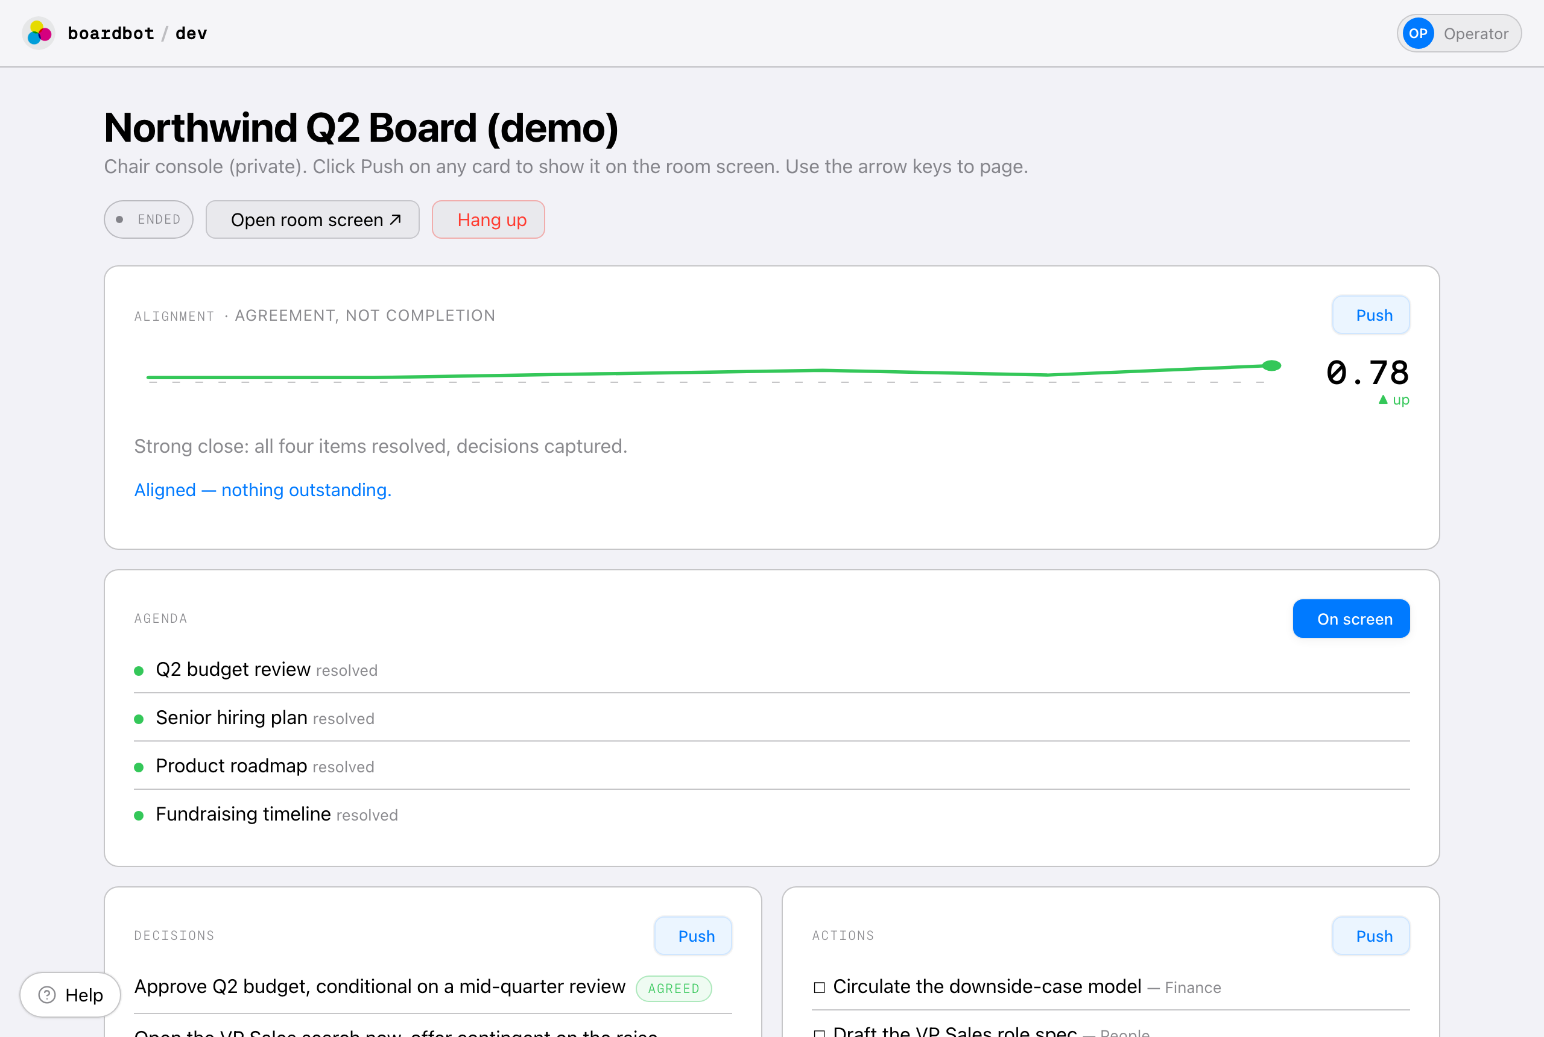Image resolution: width=1544 pixels, height=1037 pixels.
Task: Open the OP operator avatar
Action: tap(1418, 34)
